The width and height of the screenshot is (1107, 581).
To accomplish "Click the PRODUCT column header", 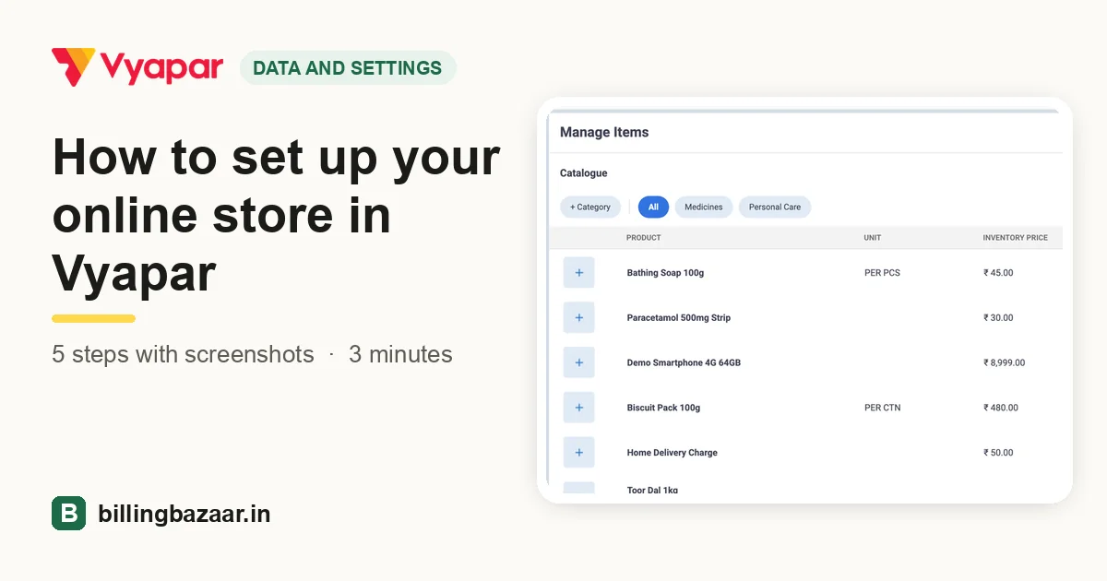I will point(644,238).
